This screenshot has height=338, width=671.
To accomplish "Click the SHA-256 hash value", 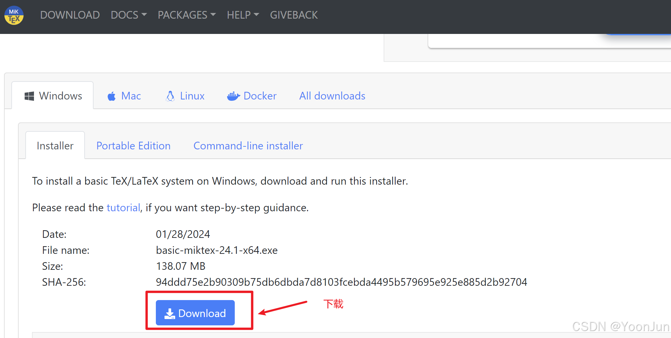I will coord(341,282).
